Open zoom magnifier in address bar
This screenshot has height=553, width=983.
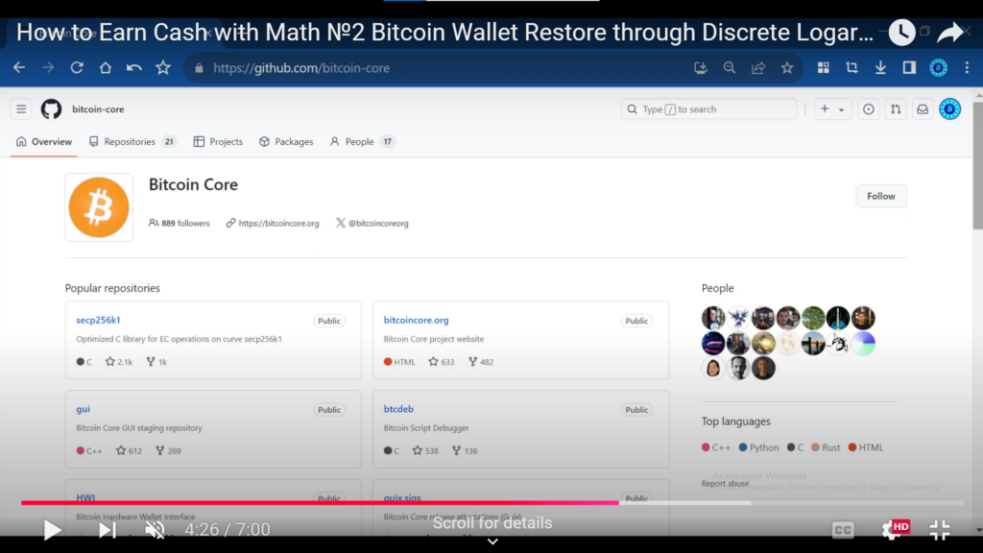pyautogui.click(x=730, y=68)
